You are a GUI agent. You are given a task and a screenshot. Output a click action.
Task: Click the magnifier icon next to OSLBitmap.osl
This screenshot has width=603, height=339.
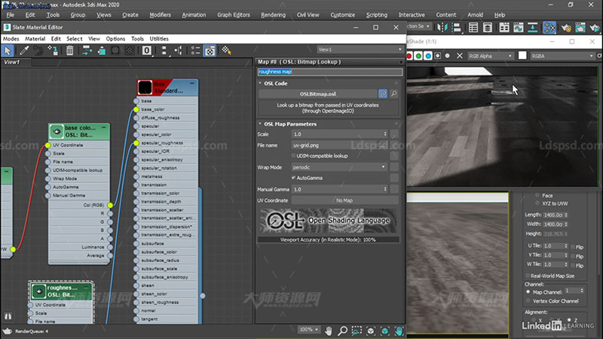(x=393, y=93)
